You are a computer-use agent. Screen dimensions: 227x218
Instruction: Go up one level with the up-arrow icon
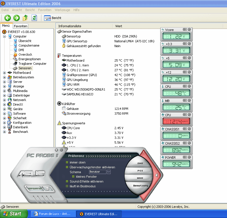click(25, 18)
